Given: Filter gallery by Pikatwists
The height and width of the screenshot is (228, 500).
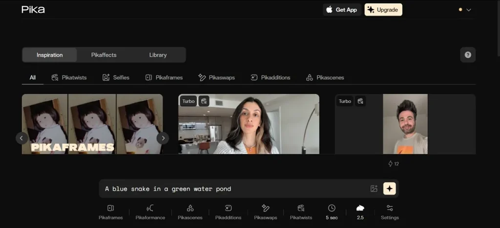Looking at the screenshot, I should click(69, 77).
